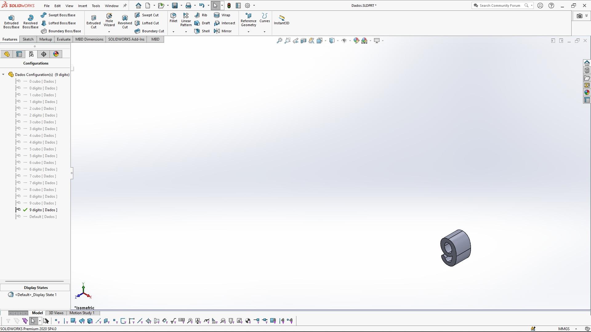Image resolution: width=591 pixels, height=332 pixels.
Task: Select the Revolved Cut tool
Action: coord(125,22)
